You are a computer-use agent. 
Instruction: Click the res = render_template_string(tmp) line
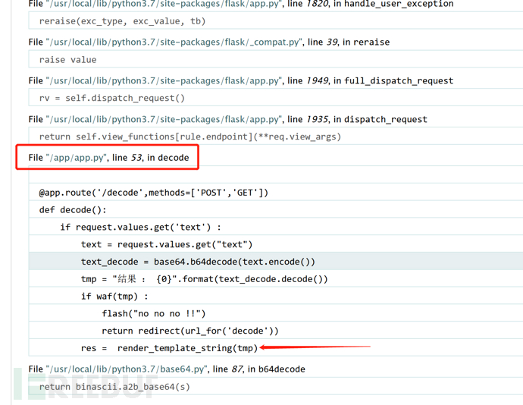(x=169, y=348)
